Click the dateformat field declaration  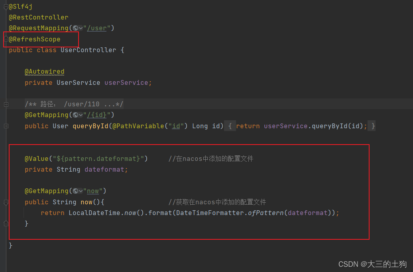tap(104, 169)
